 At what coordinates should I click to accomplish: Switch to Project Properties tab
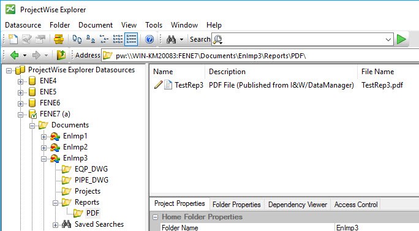tap(179, 203)
